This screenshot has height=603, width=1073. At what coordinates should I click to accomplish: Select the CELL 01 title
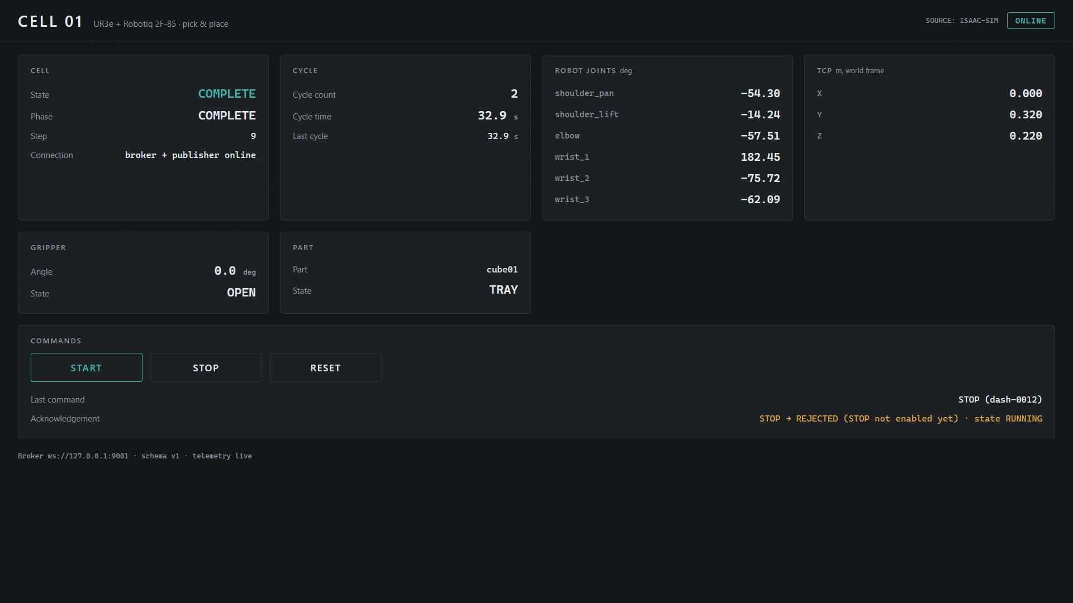pos(50,22)
